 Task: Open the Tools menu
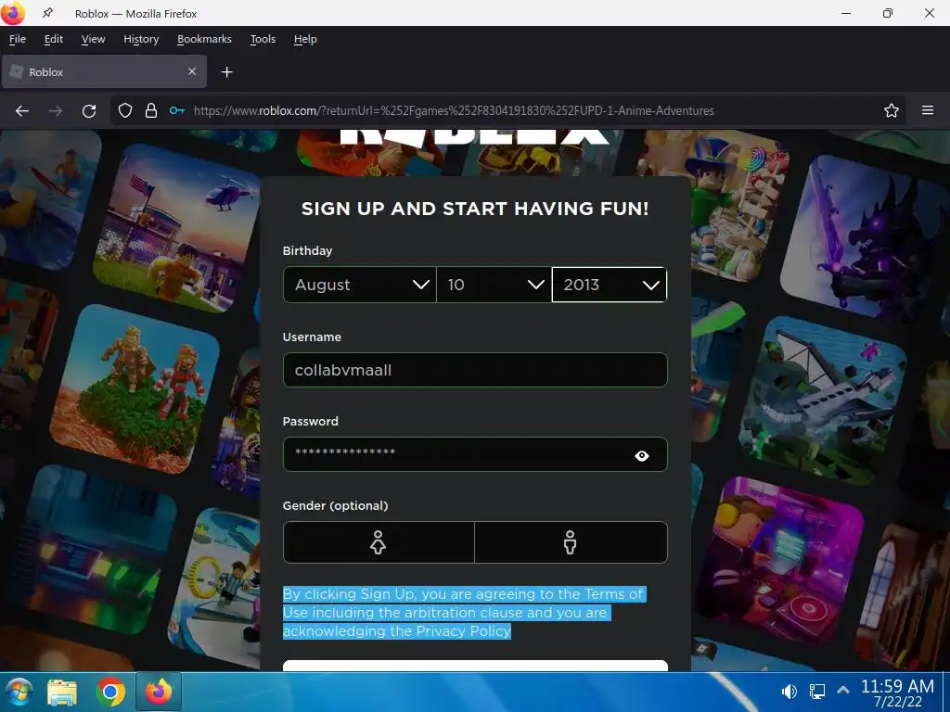pyautogui.click(x=263, y=39)
